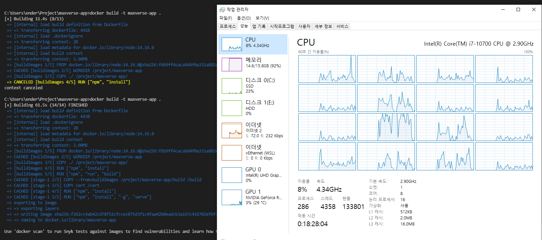Image resolution: width=542 pixels, height=240 pixels.
Task: Select the vEthernet (WSL) thumbnail
Action: (x=232, y=152)
